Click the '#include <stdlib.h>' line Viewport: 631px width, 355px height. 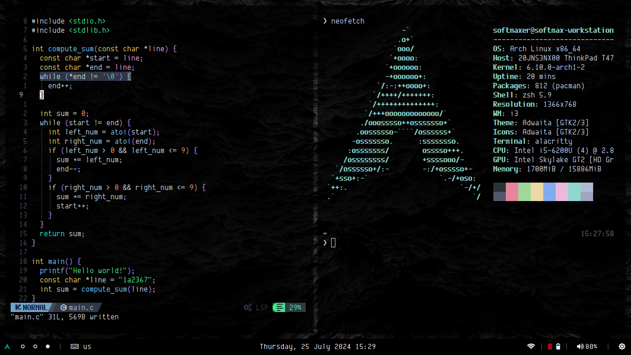click(71, 30)
